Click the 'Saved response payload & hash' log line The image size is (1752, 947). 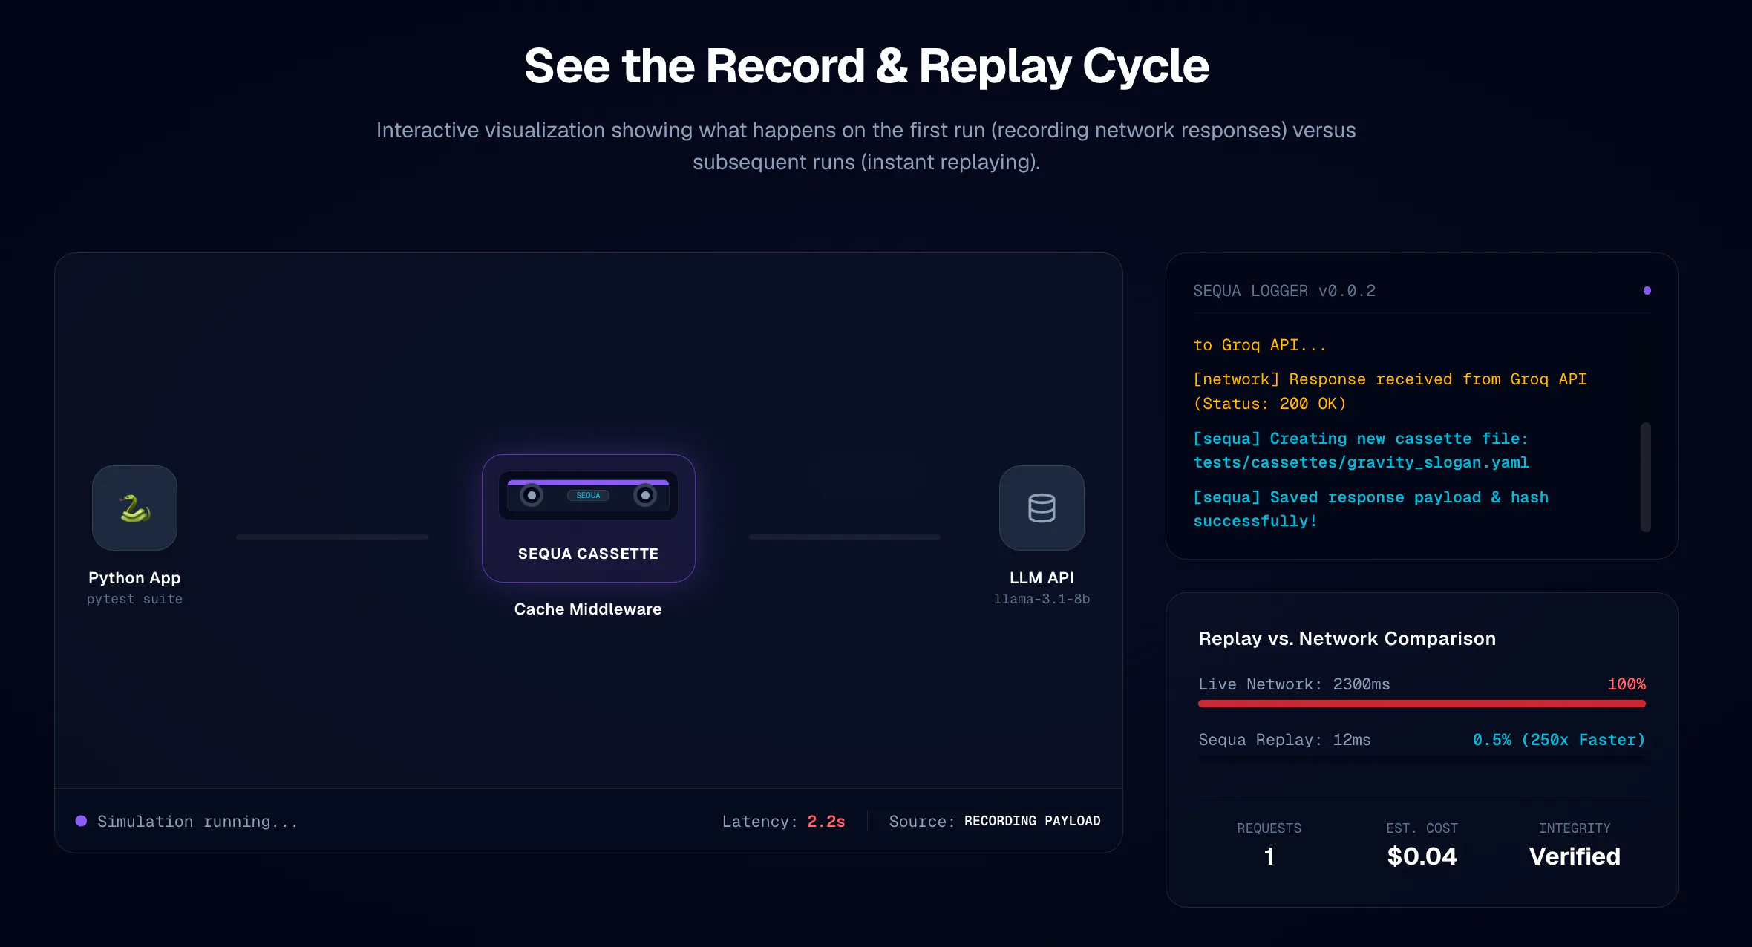coord(1370,509)
